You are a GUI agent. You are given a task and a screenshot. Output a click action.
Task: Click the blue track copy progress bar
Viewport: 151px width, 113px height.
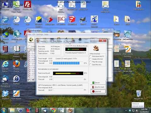pos(68,63)
